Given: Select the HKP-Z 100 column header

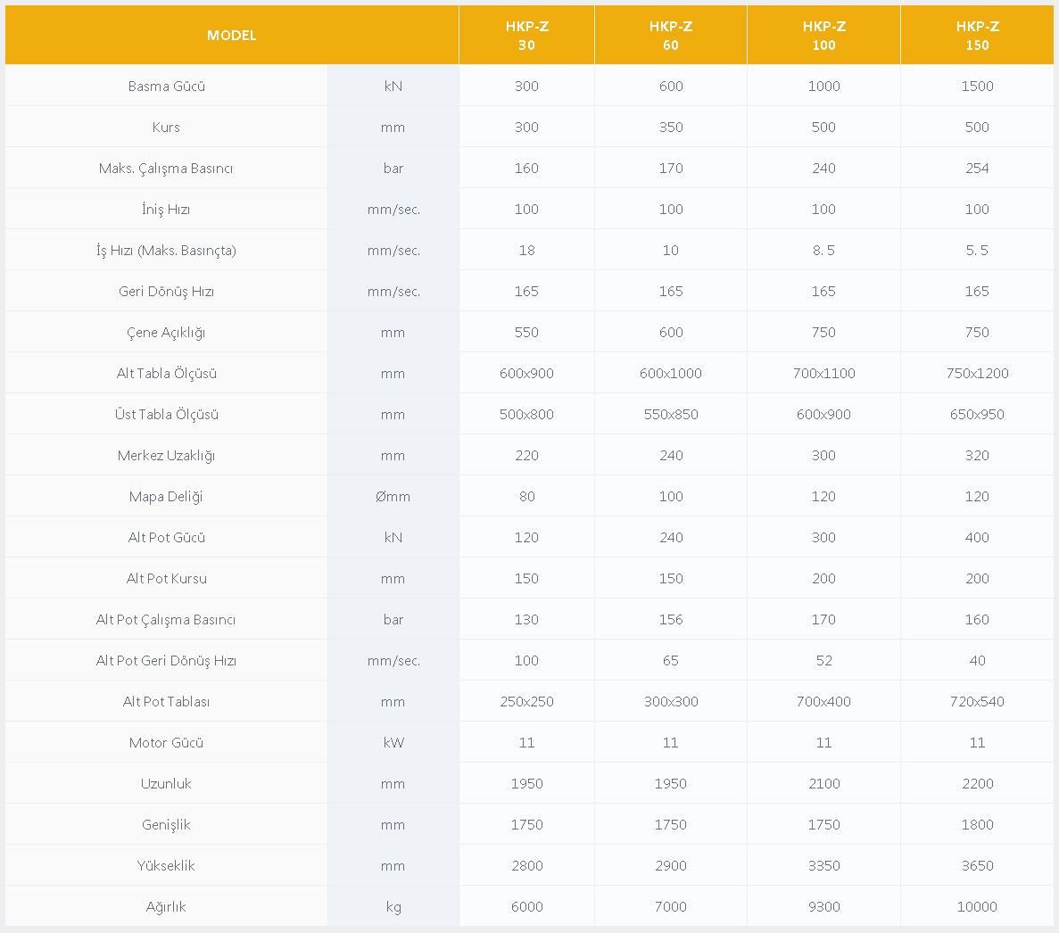Looking at the screenshot, I should point(824,35).
